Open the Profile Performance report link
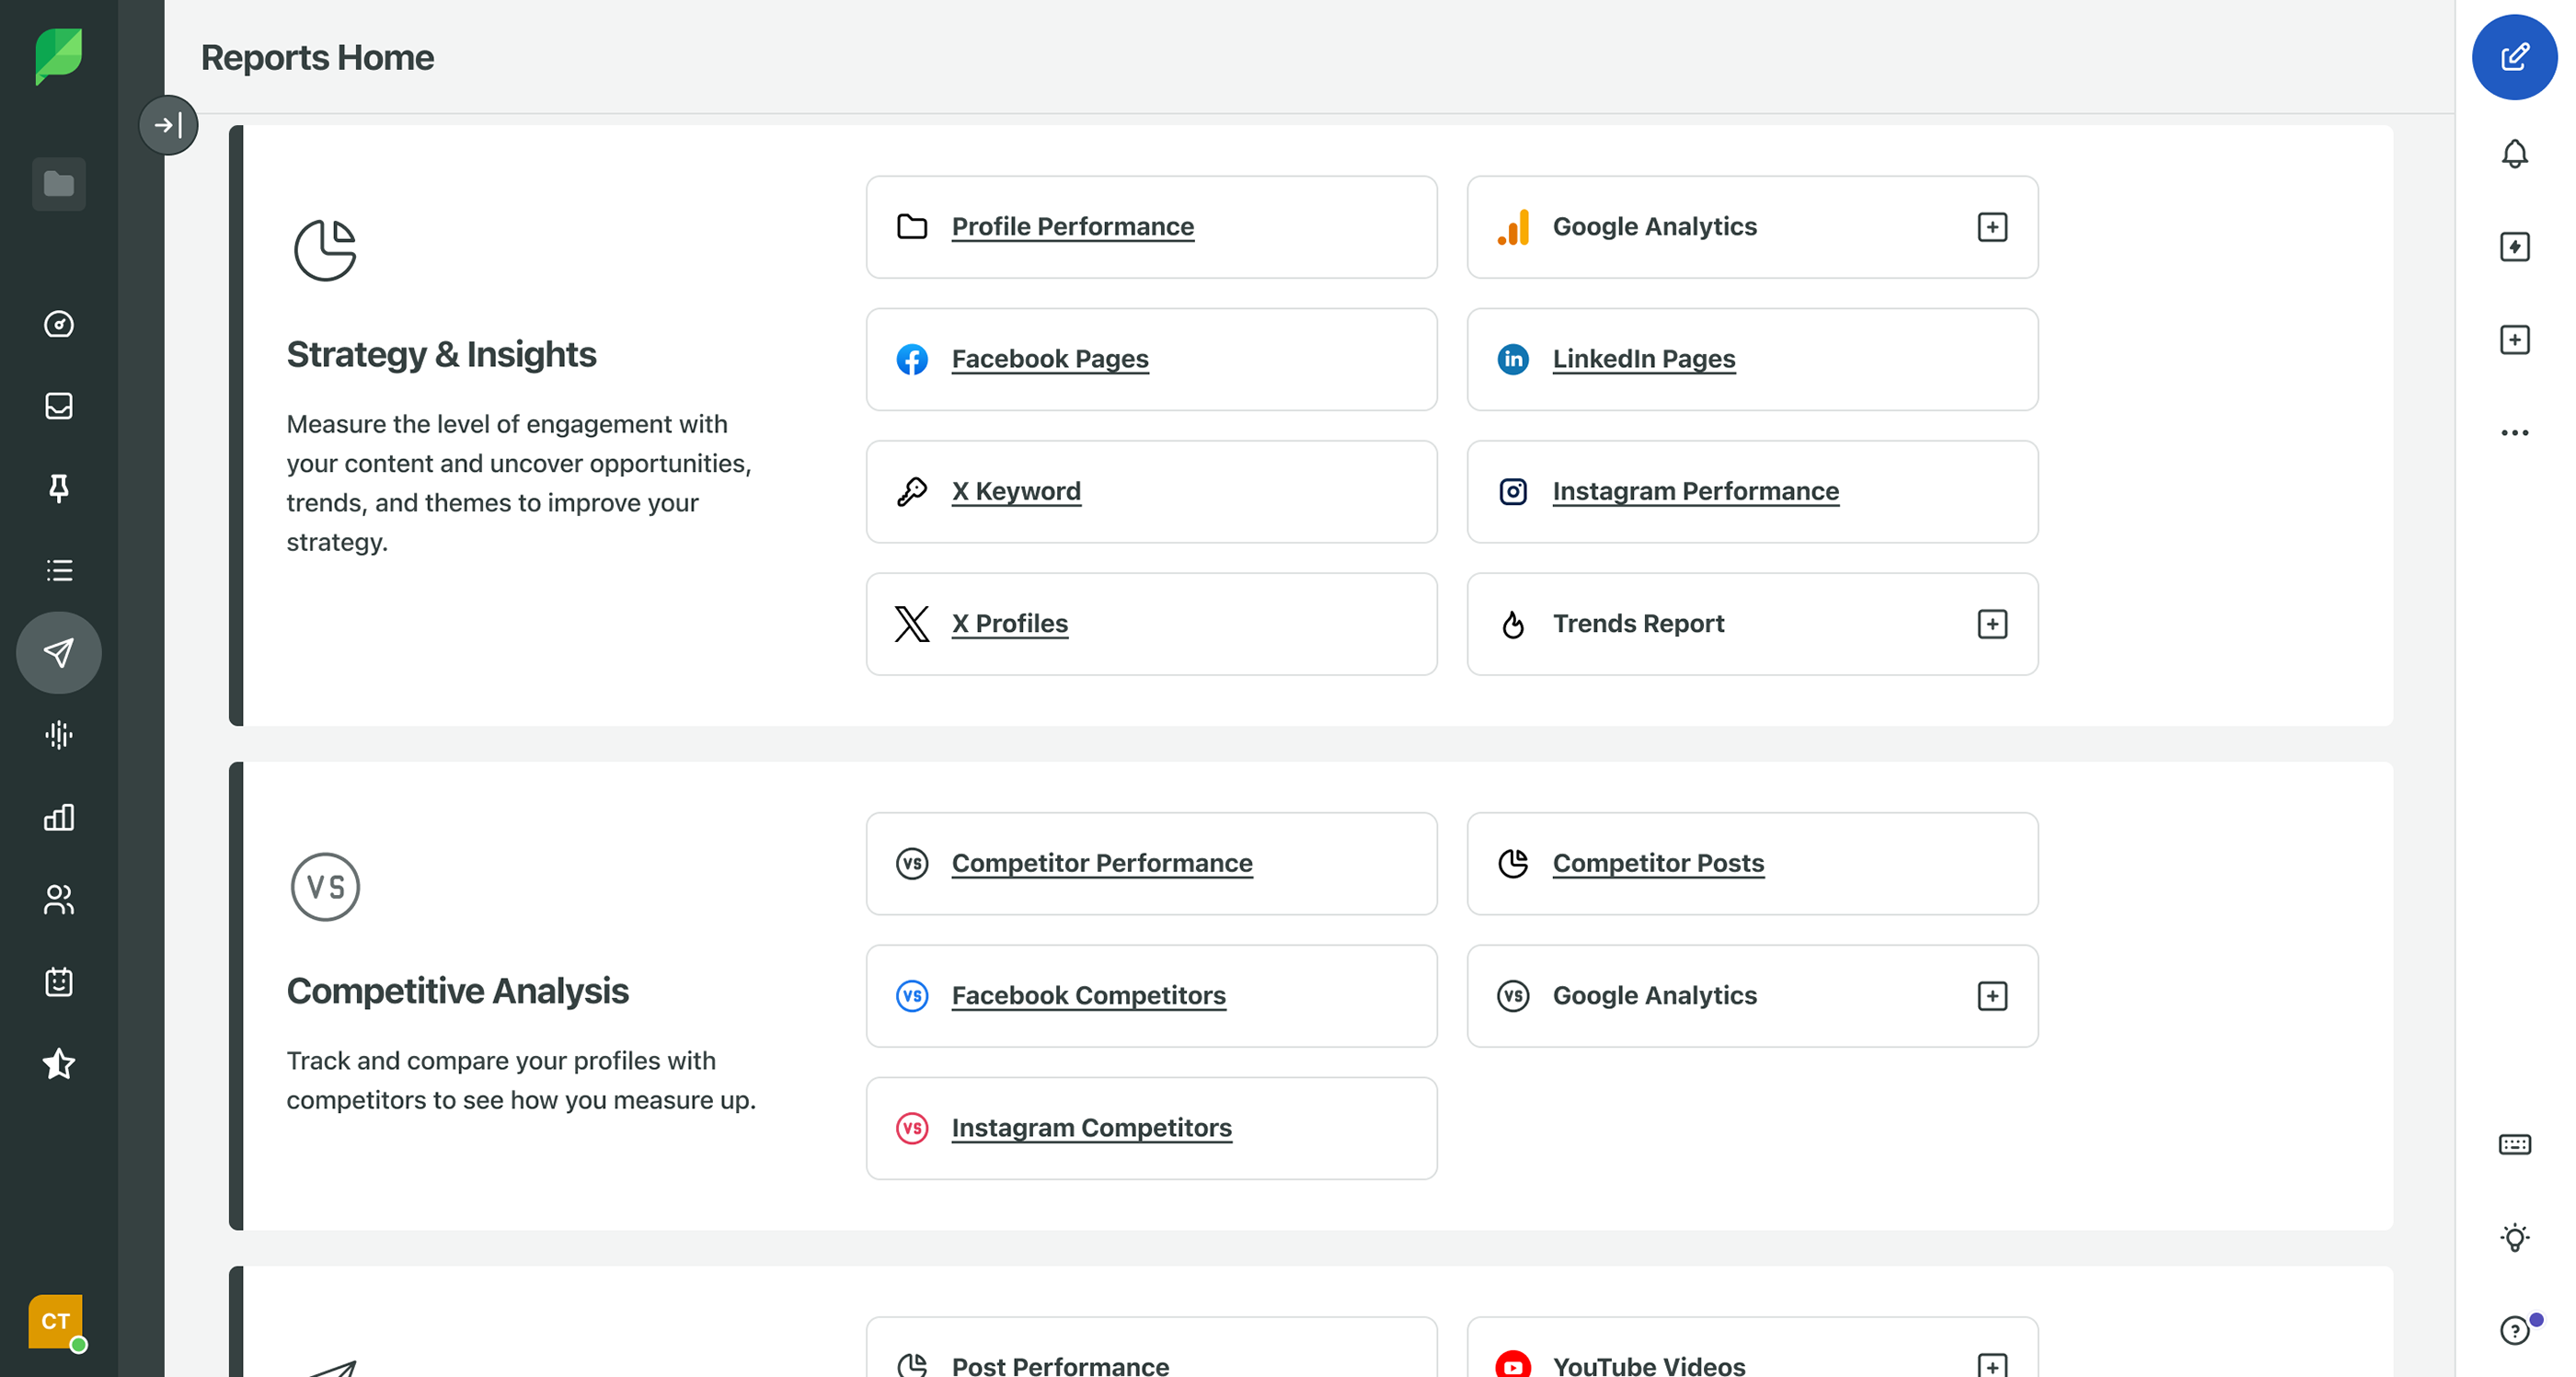 point(1072,227)
